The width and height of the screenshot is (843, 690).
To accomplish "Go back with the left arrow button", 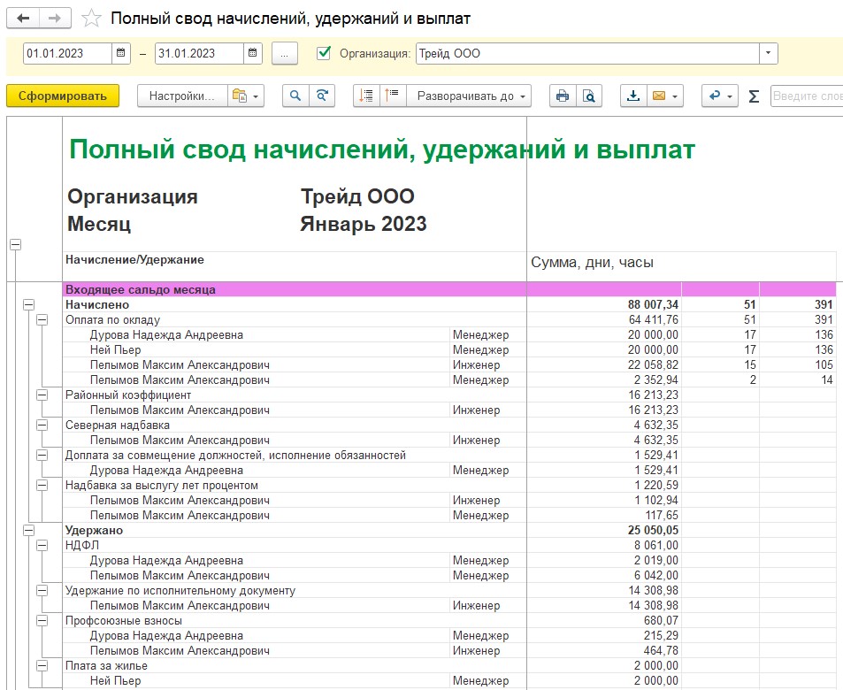I will click(23, 19).
